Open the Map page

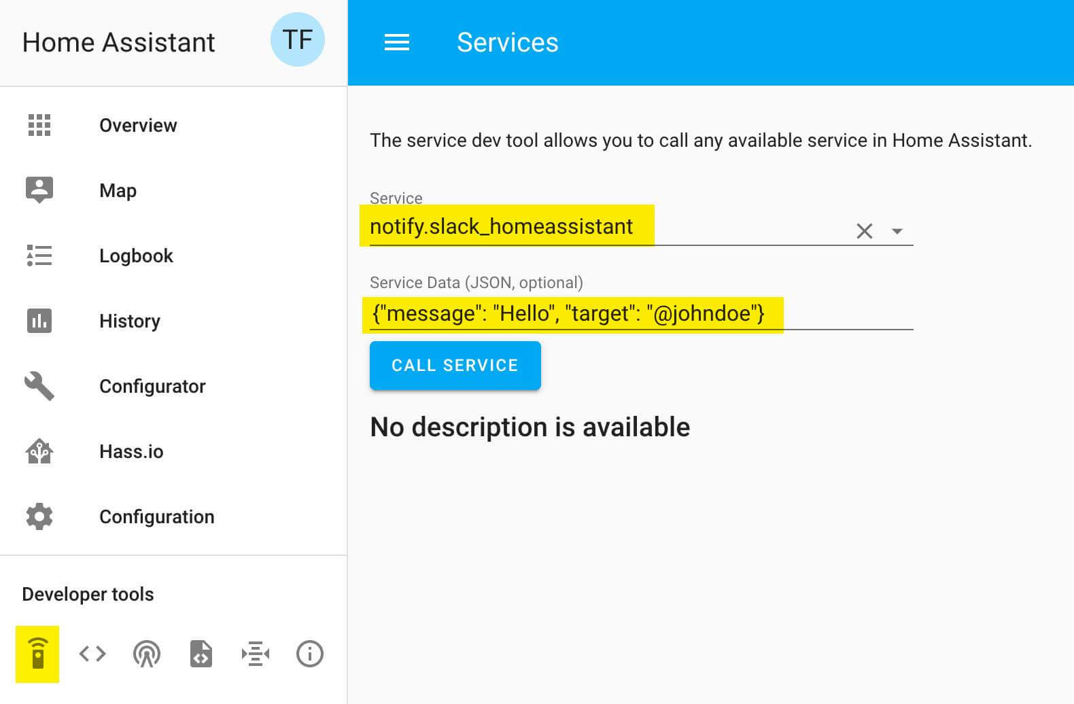(x=118, y=191)
